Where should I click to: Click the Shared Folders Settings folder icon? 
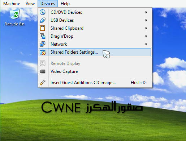click(43, 52)
